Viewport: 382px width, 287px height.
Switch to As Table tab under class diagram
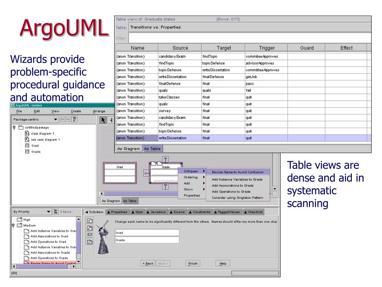click(x=130, y=201)
